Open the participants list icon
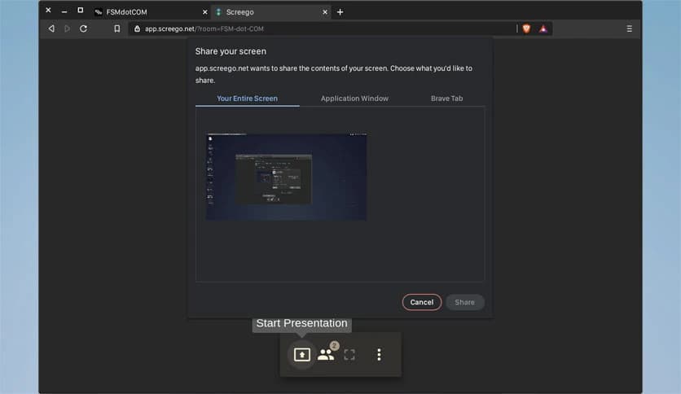The width and height of the screenshot is (681, 394). point(326,354)
